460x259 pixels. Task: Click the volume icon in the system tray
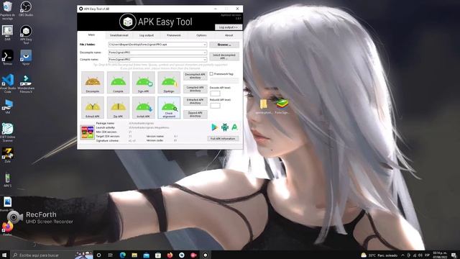[x=420, y=255]
